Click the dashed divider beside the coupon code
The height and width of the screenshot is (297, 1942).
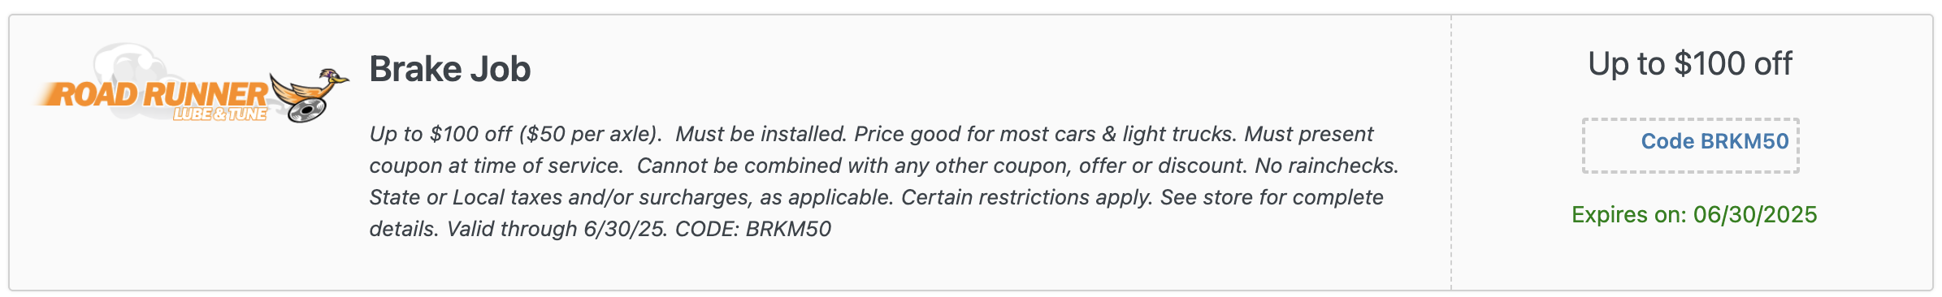coord(1451,153)
